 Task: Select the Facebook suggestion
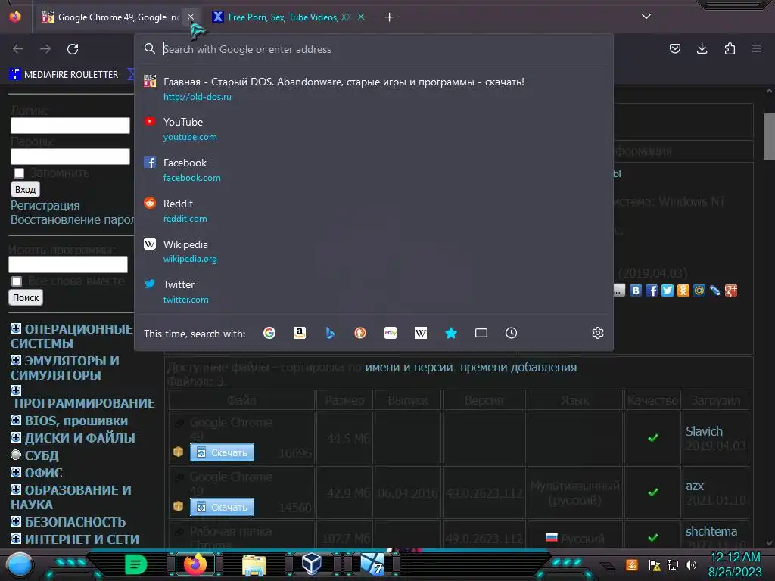coord(374,169)
